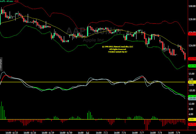
Task: Click the red -3.75 histogram value marker
Action: (x=192, y=125)
